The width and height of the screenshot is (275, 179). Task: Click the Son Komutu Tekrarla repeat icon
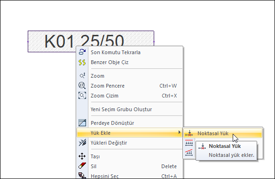pyautogui.click(x=82, y=52)
